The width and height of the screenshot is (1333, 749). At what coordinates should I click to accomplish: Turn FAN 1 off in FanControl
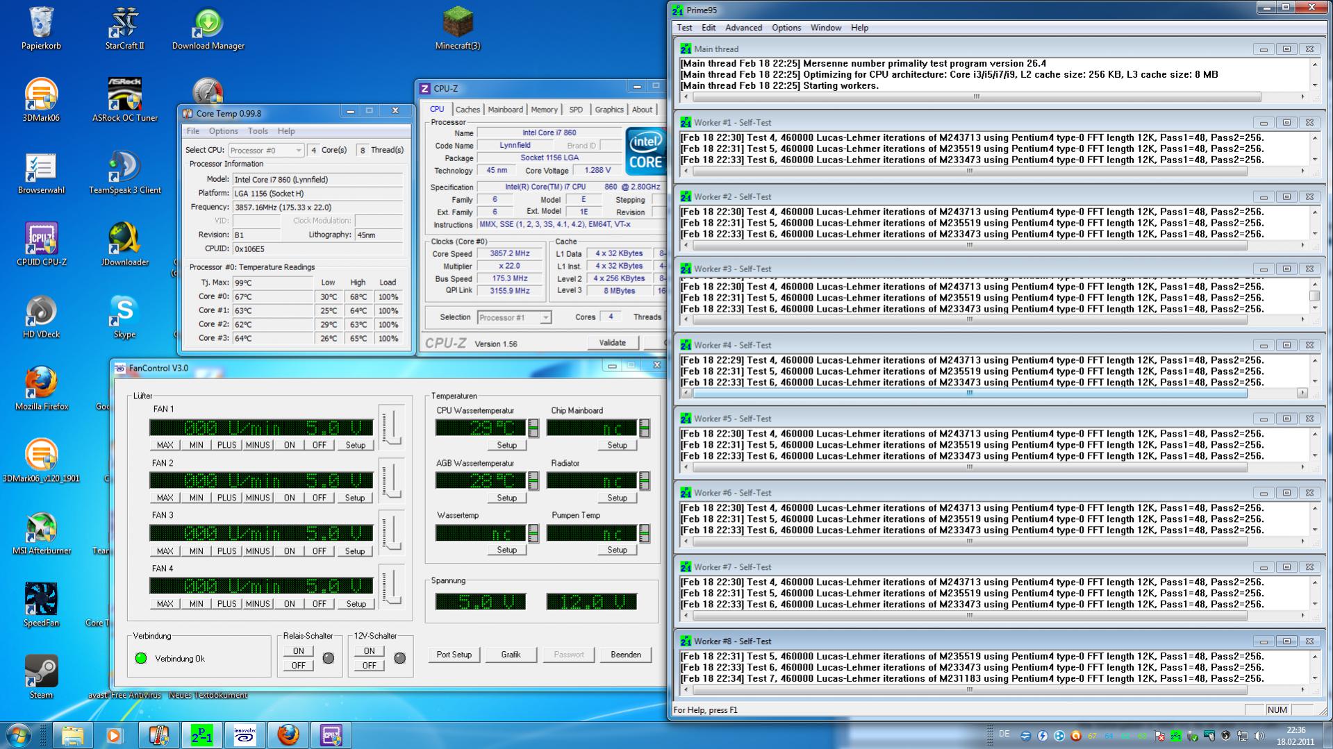coord(319,445)
